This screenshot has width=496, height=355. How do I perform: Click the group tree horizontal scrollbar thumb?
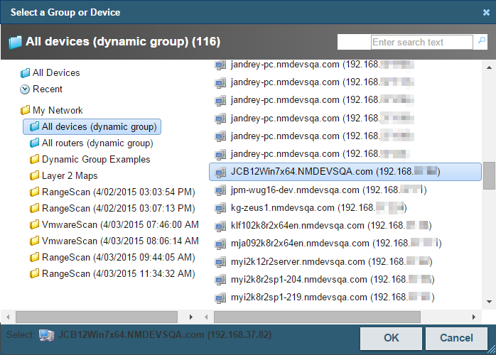pyautogui.click(x=97, y=317)
